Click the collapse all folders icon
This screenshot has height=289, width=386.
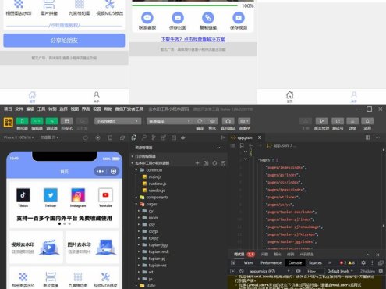click(223, 163)
